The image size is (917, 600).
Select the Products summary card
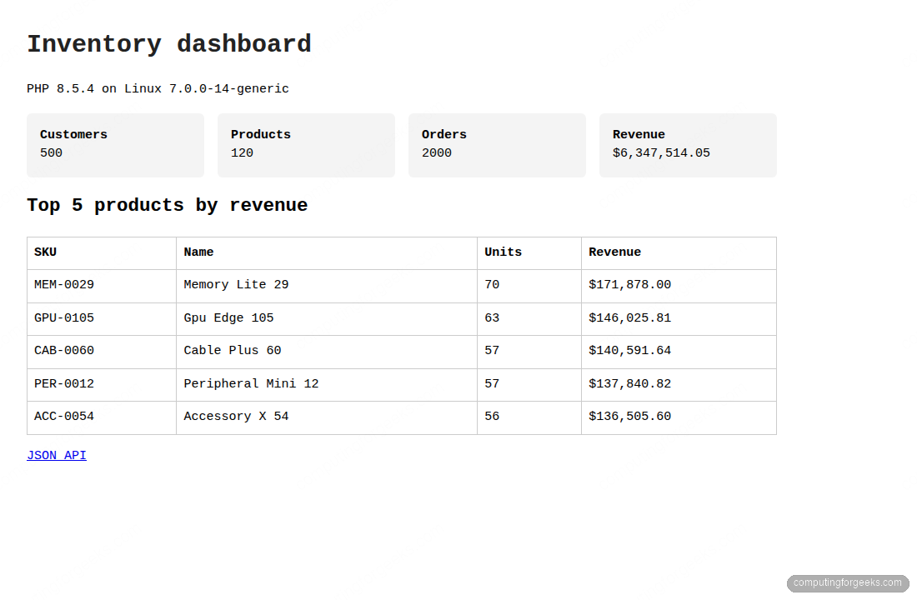tap(306, 144)
